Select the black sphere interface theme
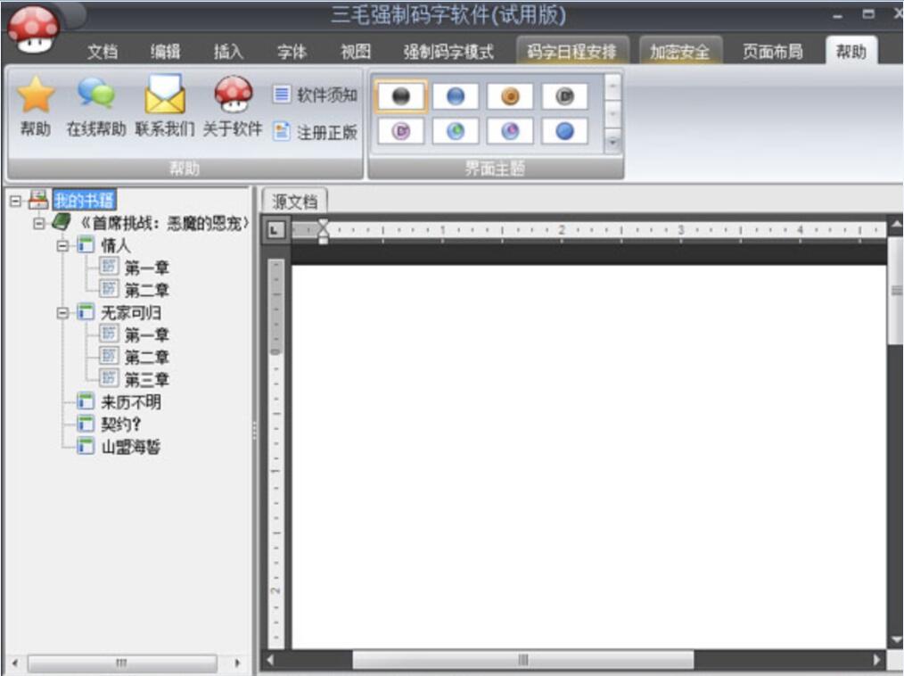 (x=401, y=96)
